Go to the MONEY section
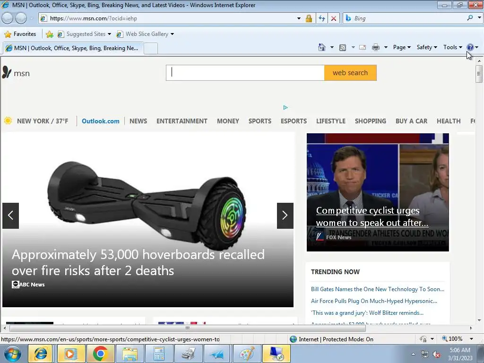This screenshot has height=363, width=484. (228, 121)
